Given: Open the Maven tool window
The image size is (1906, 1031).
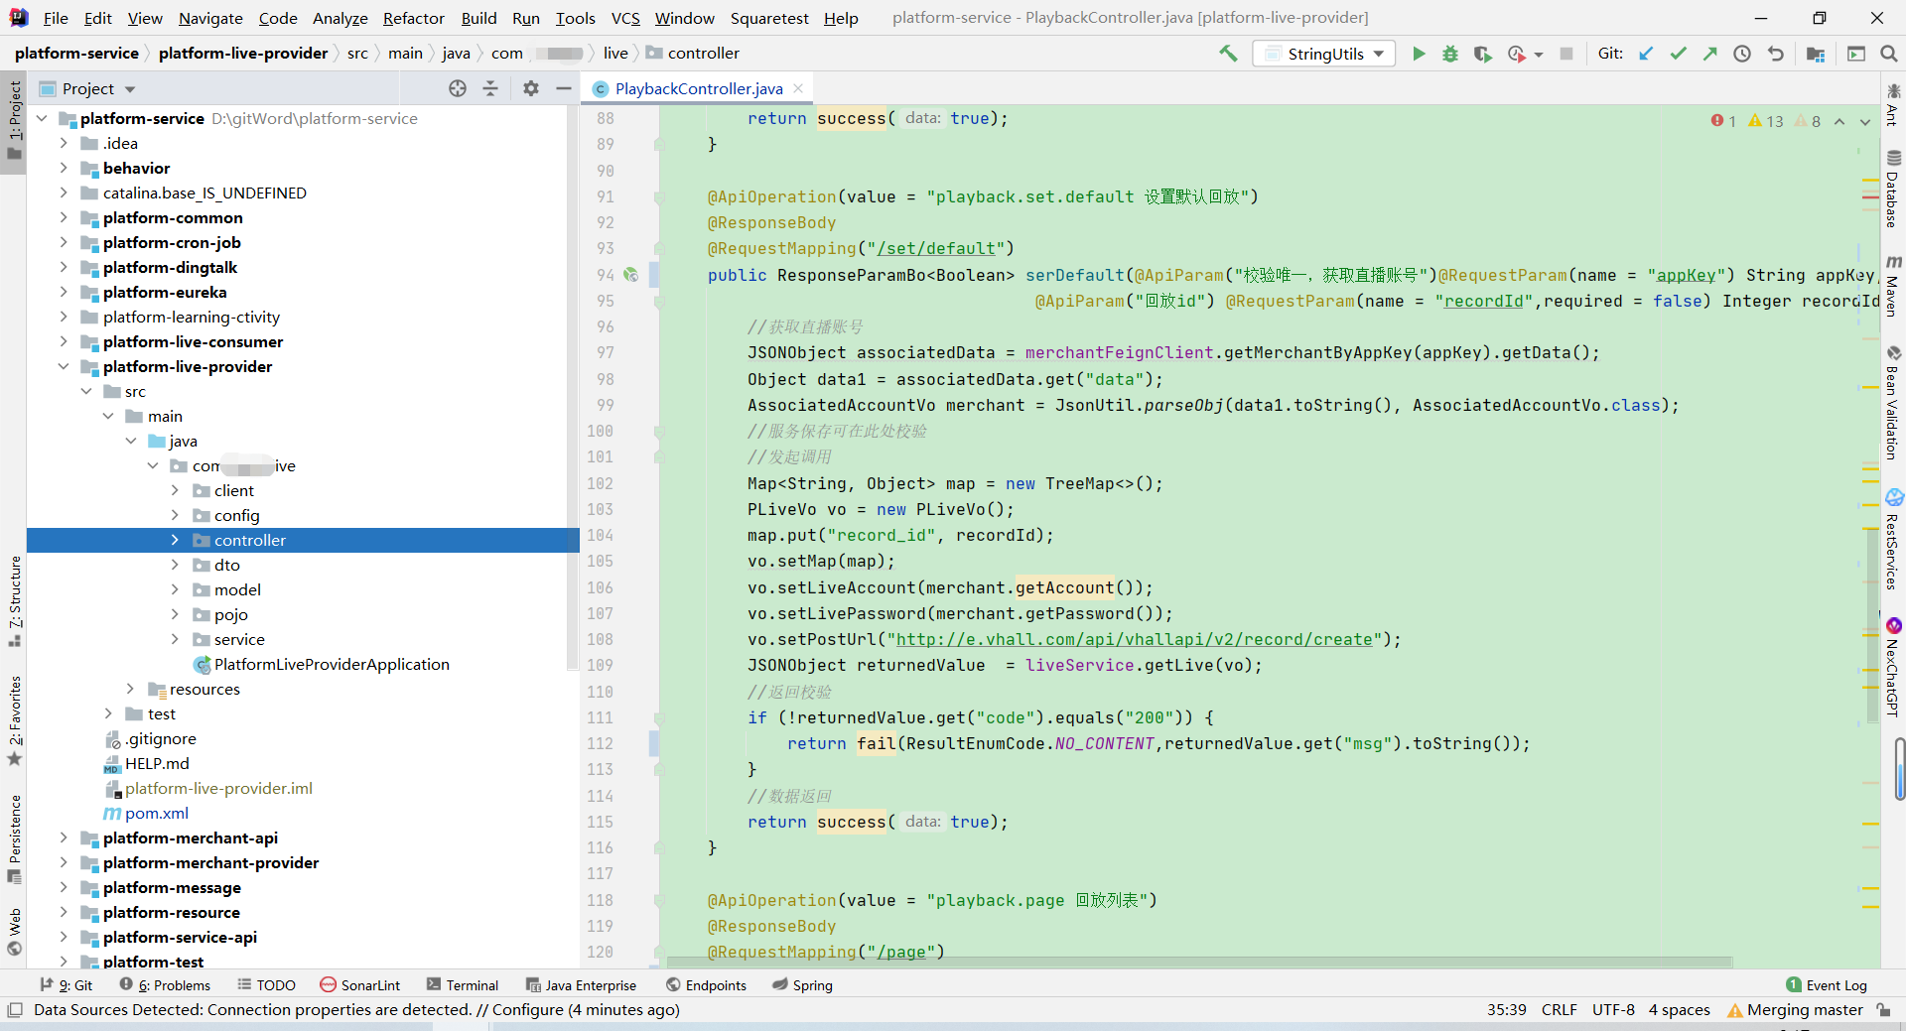Looking at the screenshot, I should [1893, 286].
